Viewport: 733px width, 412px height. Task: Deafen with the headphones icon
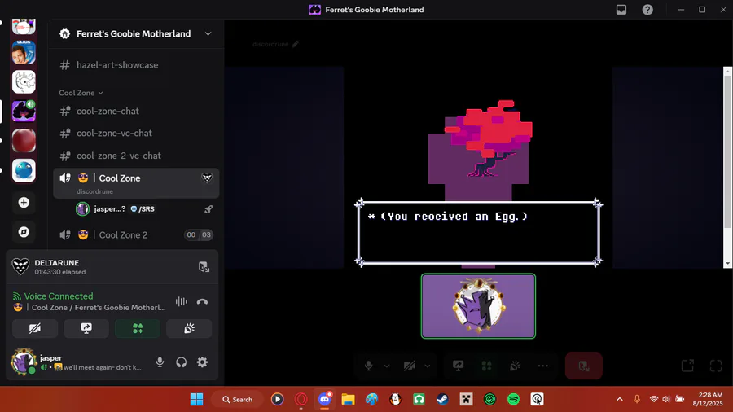182,362
